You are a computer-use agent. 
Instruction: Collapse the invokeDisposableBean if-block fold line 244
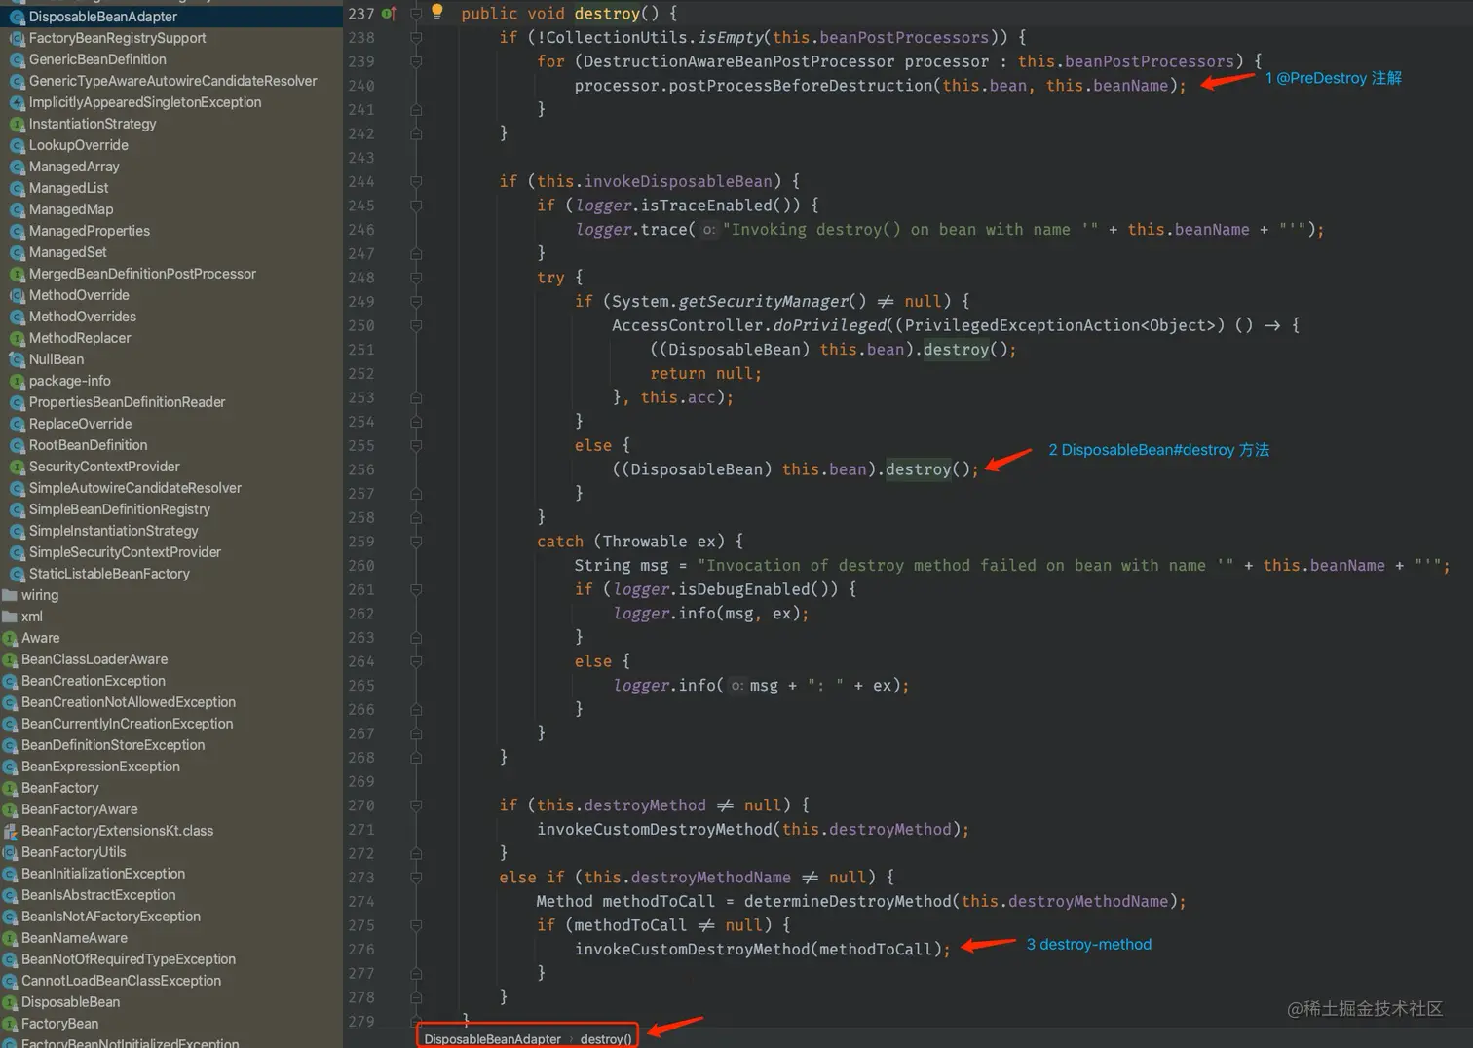tap(416, 181)
